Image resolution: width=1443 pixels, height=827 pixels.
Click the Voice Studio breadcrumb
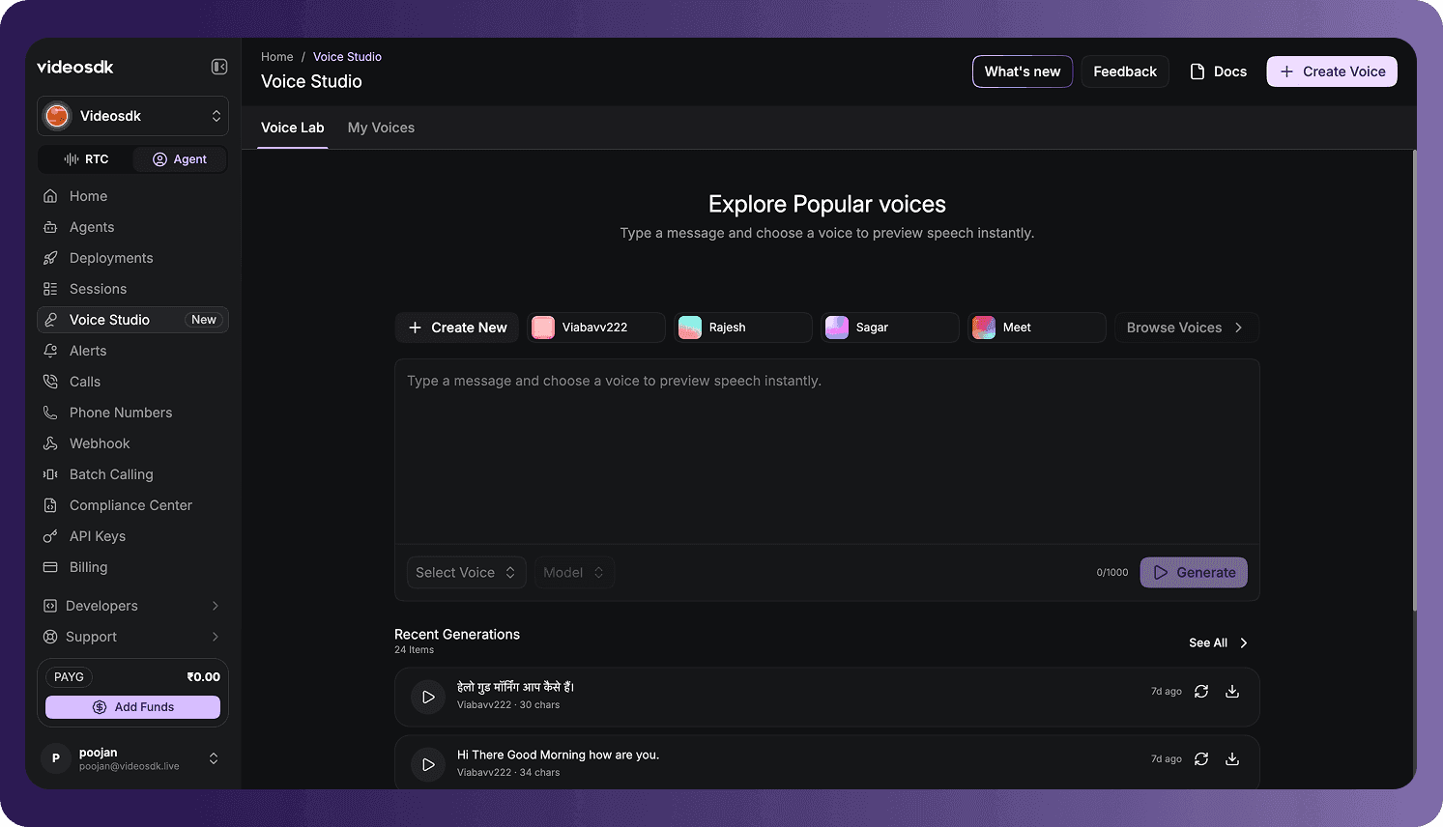pyautogui.click(x=347, y=57)
